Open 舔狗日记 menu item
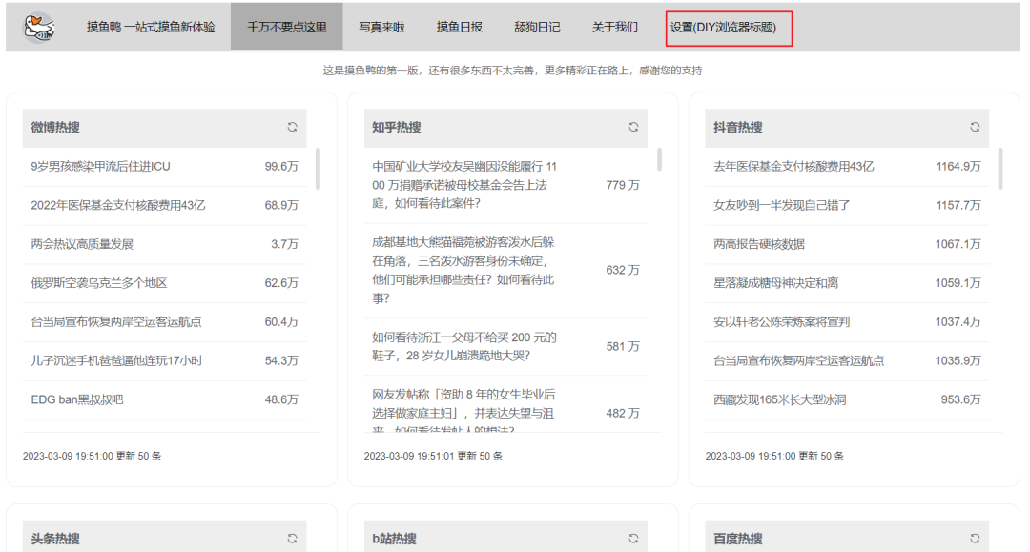This screenshot has width=1030, height=552. 537,27
